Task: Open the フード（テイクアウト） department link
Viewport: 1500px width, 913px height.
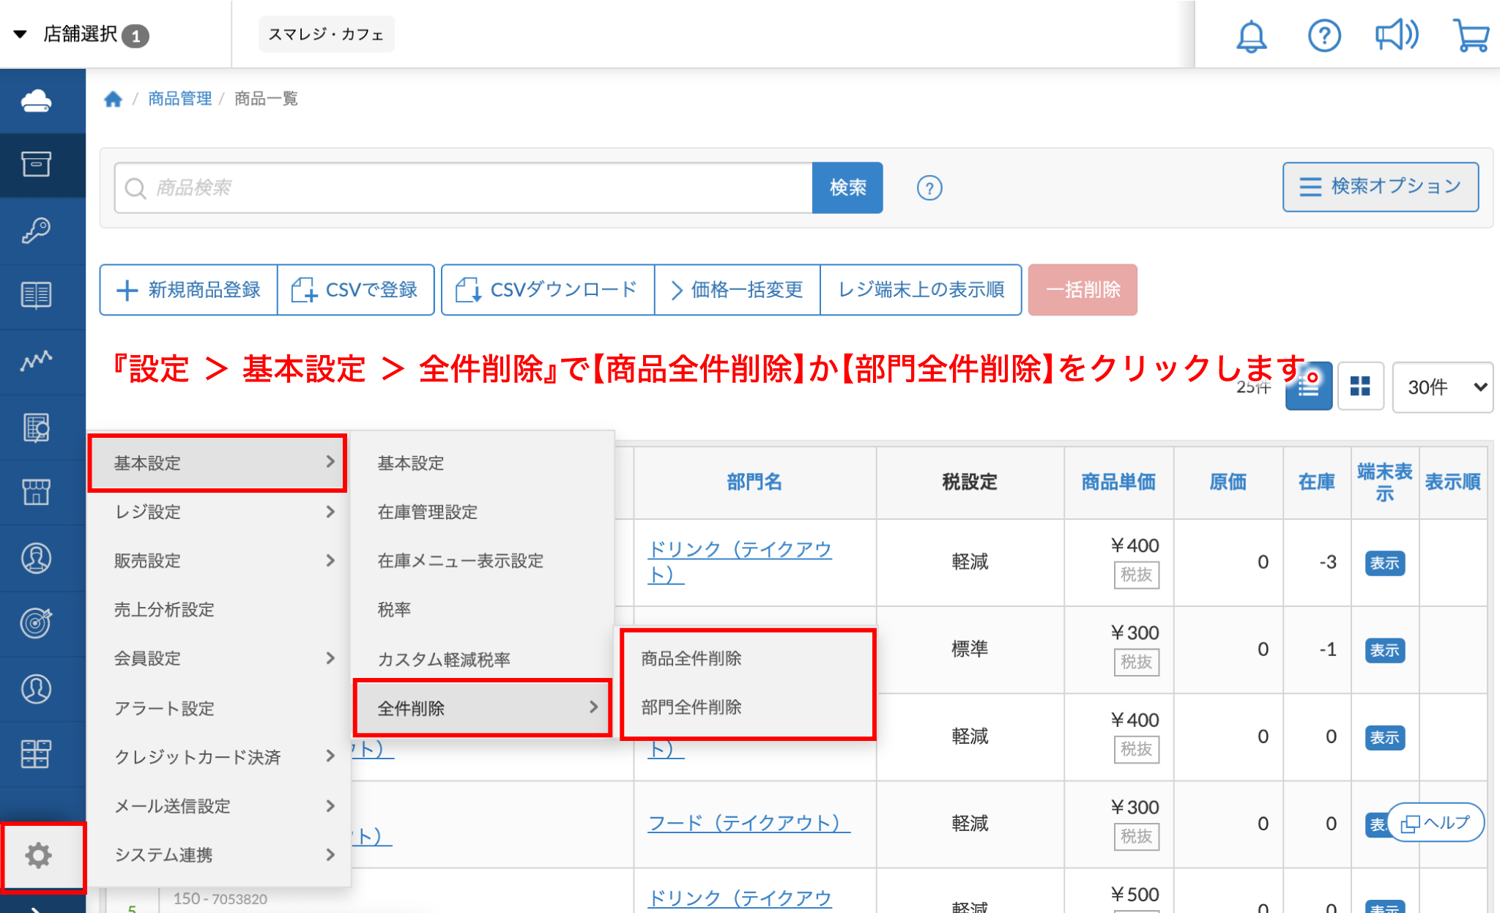Action: [x=748, y=823]
